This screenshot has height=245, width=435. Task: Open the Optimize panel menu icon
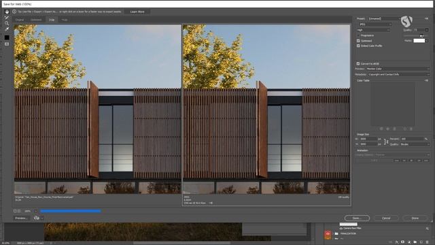(x=426, y=18)
